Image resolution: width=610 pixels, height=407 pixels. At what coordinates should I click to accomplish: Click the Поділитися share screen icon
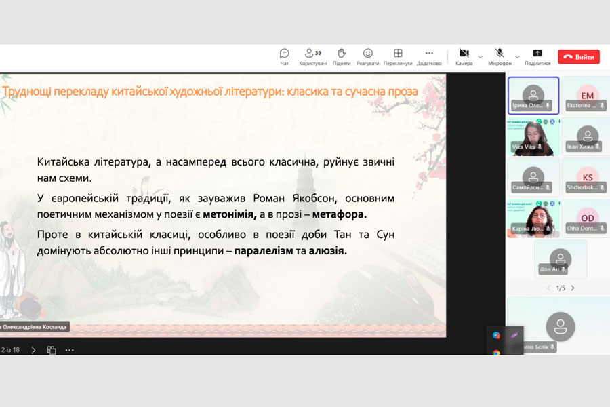pyautogui.click(x=537, y=54)
